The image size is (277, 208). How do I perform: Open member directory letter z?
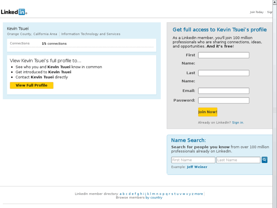192,194
